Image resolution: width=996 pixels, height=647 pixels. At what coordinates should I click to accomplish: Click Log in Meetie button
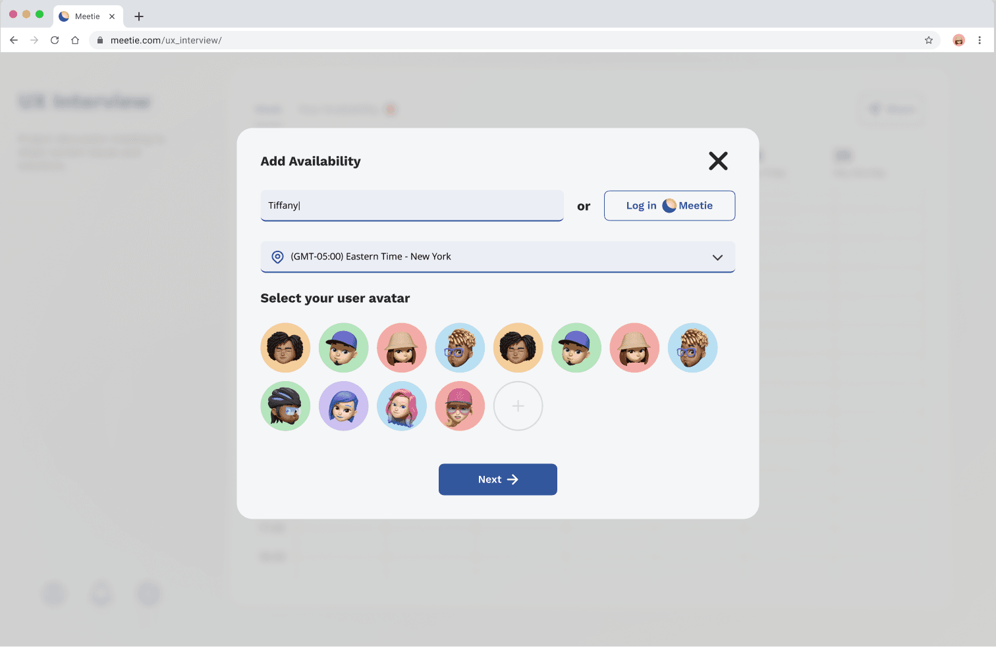[x=669, y=205]
